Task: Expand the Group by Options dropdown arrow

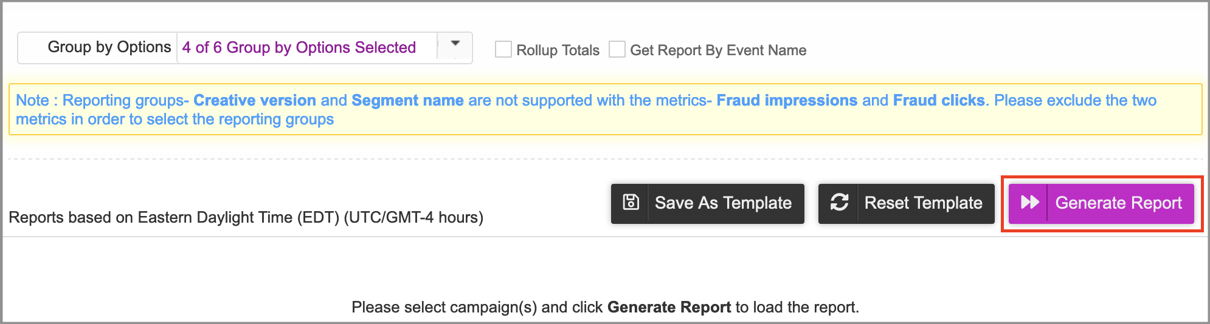Action: click(x=455, y=44)
